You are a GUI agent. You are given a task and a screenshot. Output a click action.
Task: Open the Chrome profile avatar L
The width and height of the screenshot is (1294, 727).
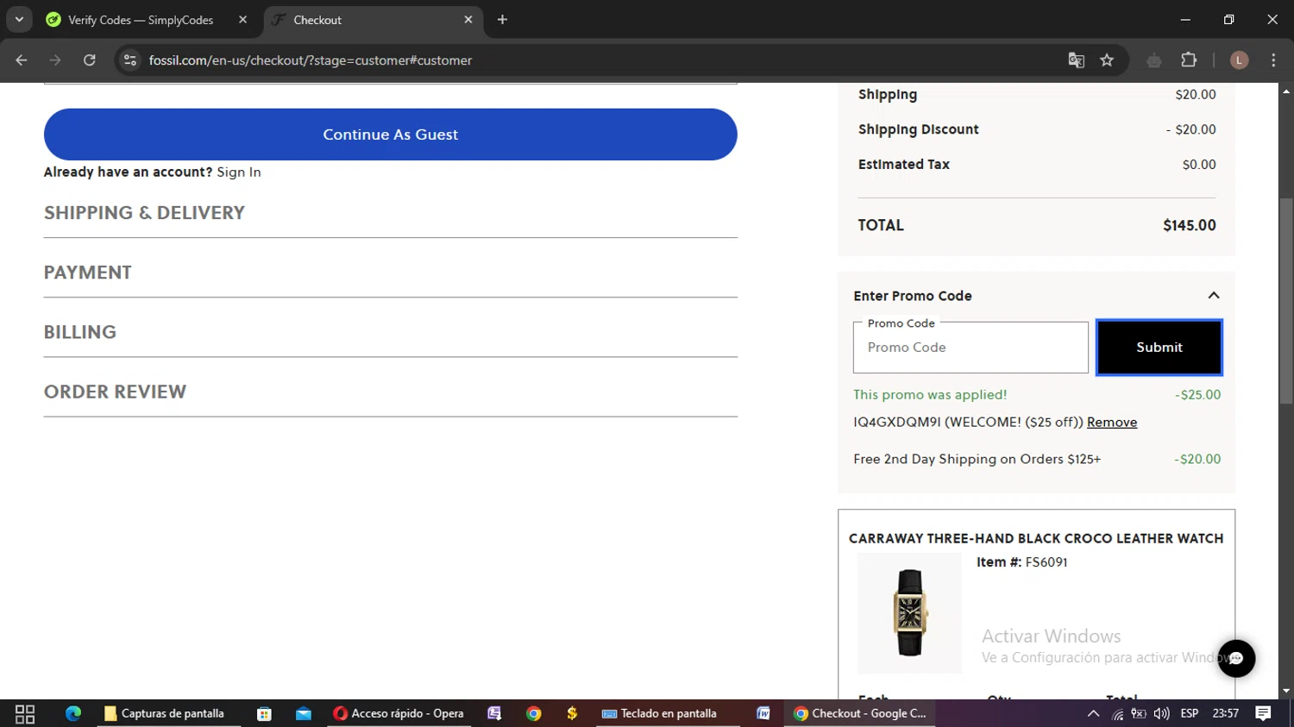tap(1239, 60)
